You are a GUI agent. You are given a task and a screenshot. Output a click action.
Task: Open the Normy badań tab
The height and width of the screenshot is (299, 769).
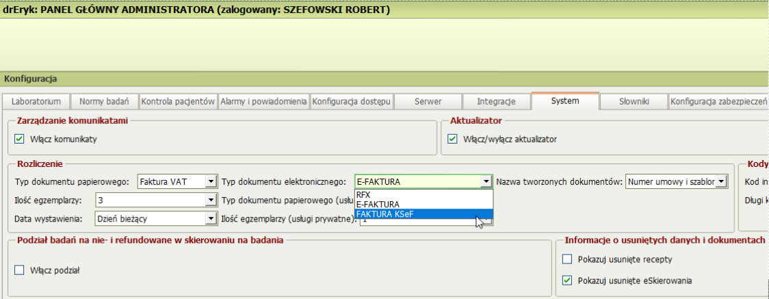pos(105,102)
